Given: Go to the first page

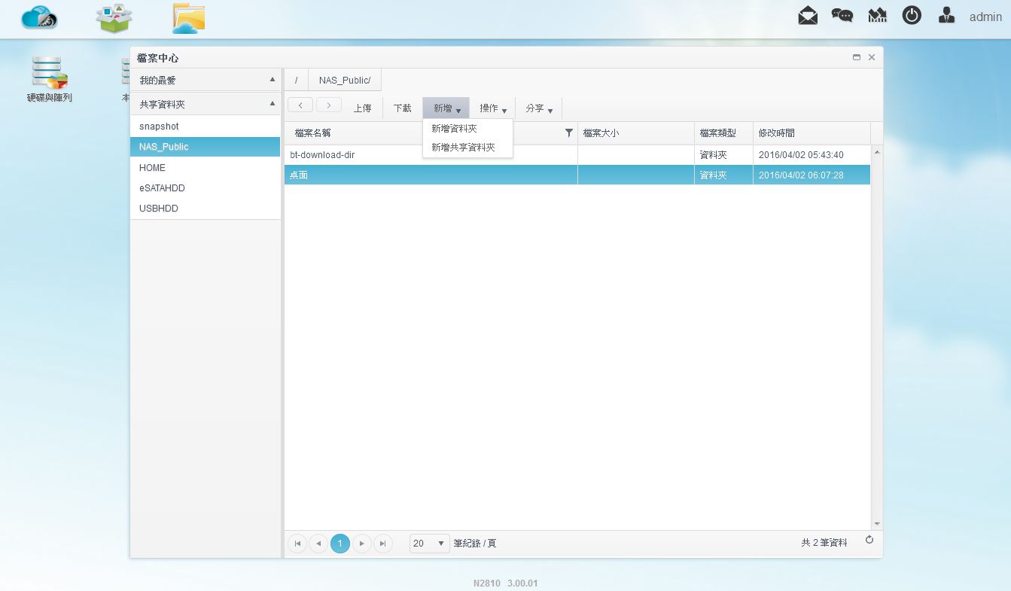Looking at the screenshot, I should (x=297, y=544).
